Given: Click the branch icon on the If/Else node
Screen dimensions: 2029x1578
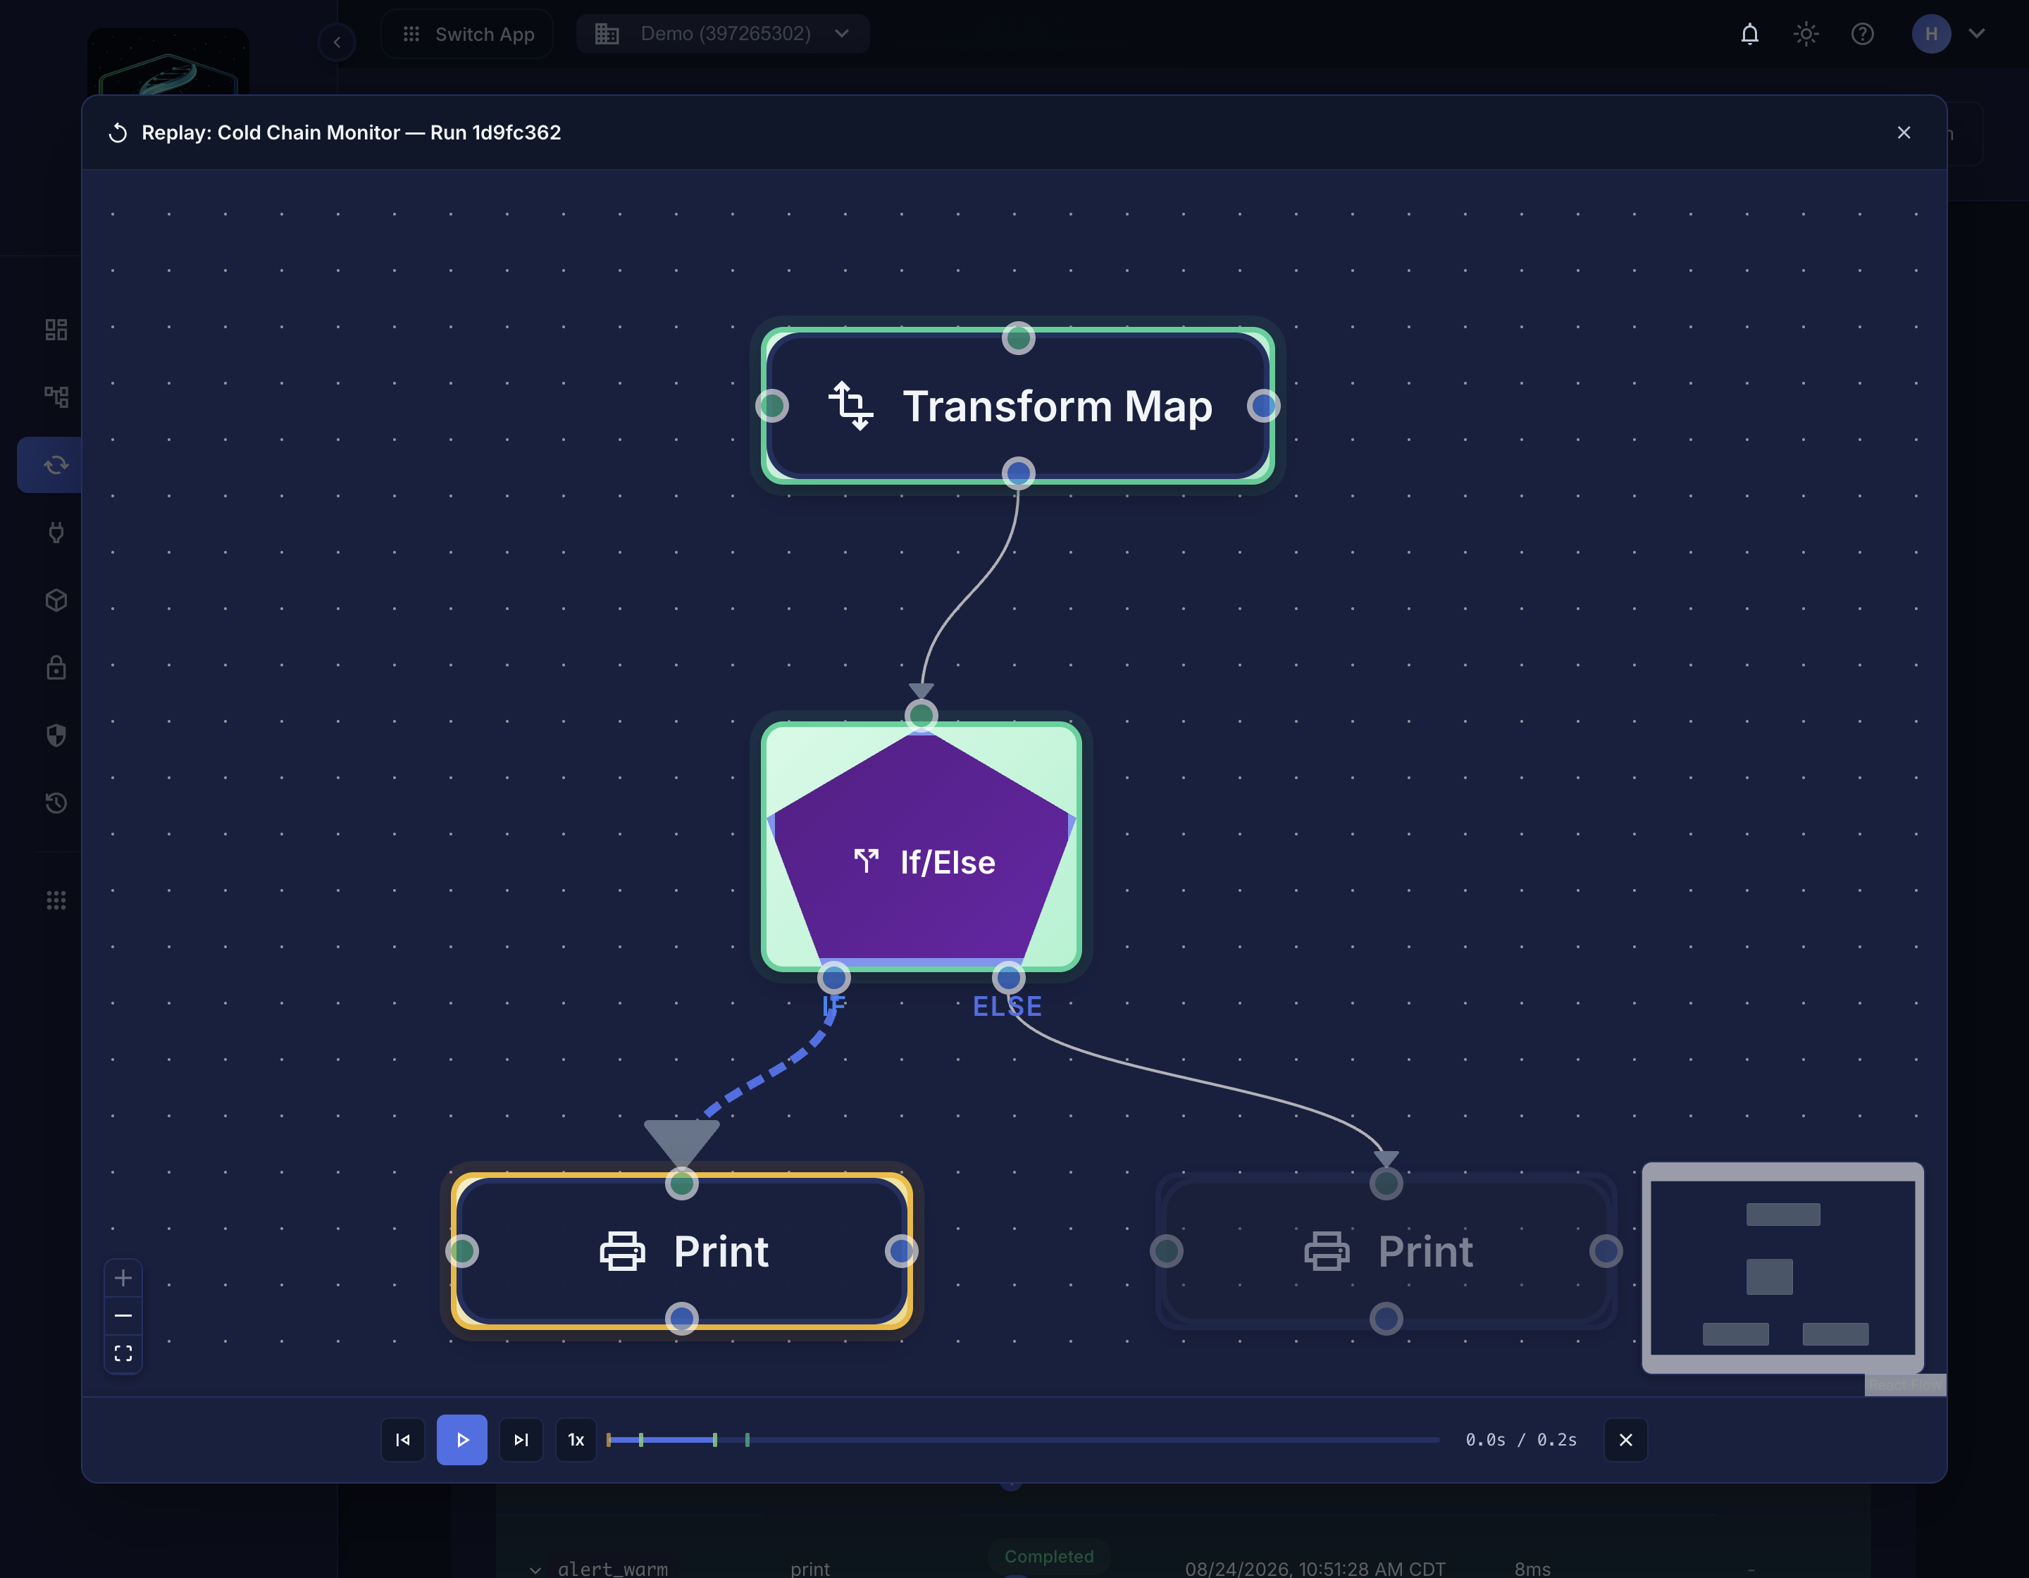Looking at the screenshot, I should pyautogui.click(x=866, y=862).
